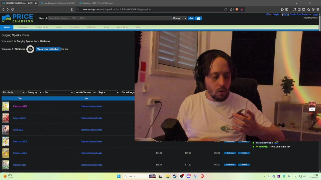Open the Video Games menu tab
Screen dimensions: 321x180
click(23, 27)
